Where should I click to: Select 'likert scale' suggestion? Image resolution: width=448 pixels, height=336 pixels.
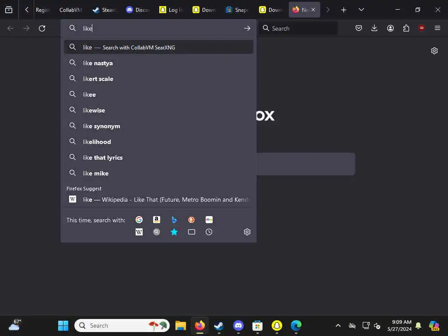(x=159, y=79)
